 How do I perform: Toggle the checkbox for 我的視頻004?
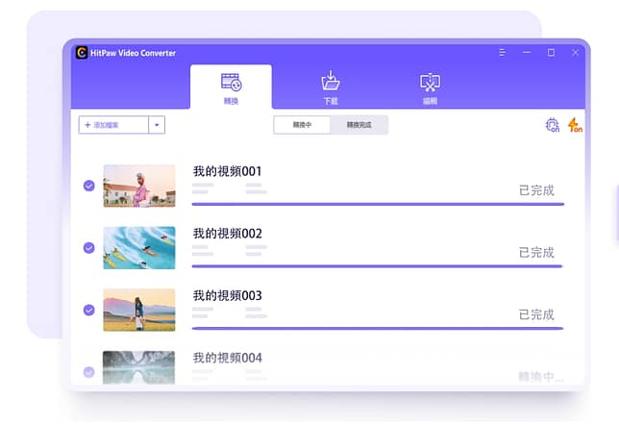tap(89, 372)
